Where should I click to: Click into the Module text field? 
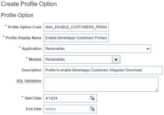[x=78, y=59]
